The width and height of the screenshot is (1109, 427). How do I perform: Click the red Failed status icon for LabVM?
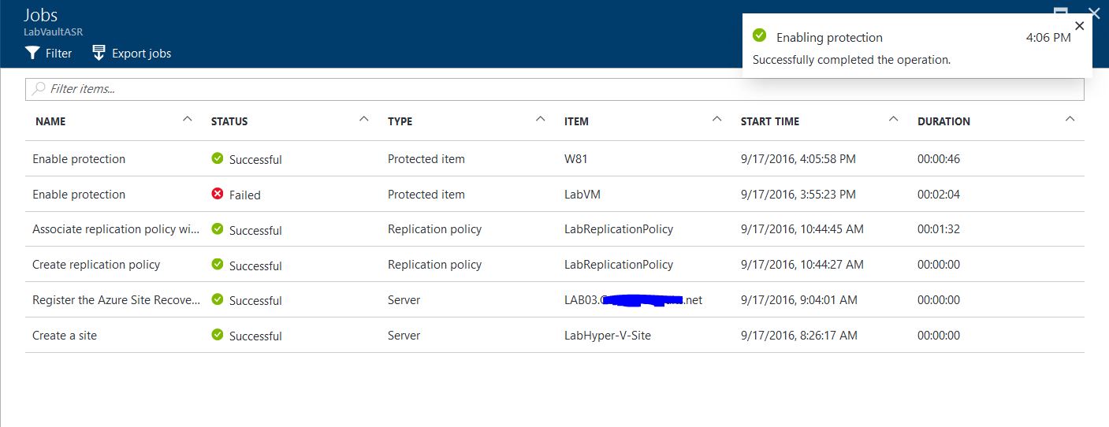pos(218,194)
